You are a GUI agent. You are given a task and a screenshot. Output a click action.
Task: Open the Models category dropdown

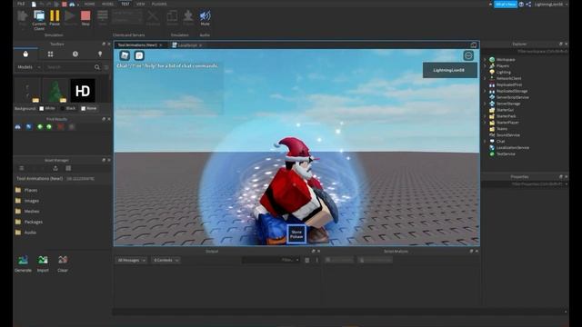point(28,67)
